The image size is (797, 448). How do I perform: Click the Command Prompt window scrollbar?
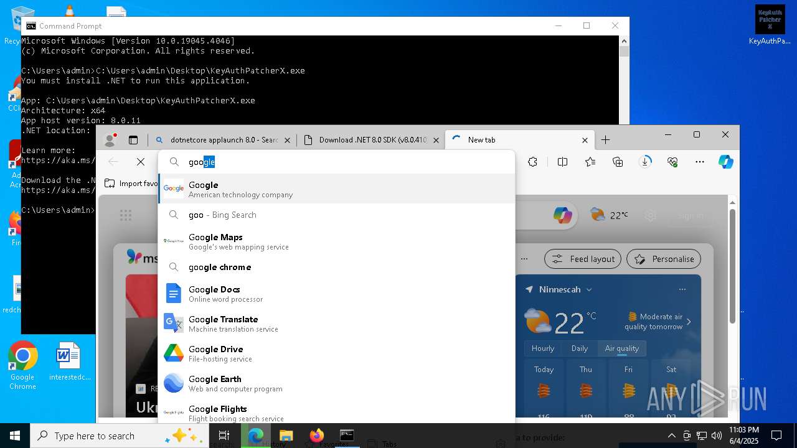[624, 52]
